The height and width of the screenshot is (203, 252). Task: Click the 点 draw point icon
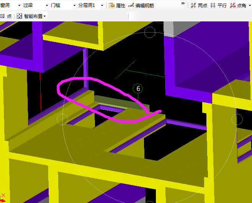[x=2, y=16]
